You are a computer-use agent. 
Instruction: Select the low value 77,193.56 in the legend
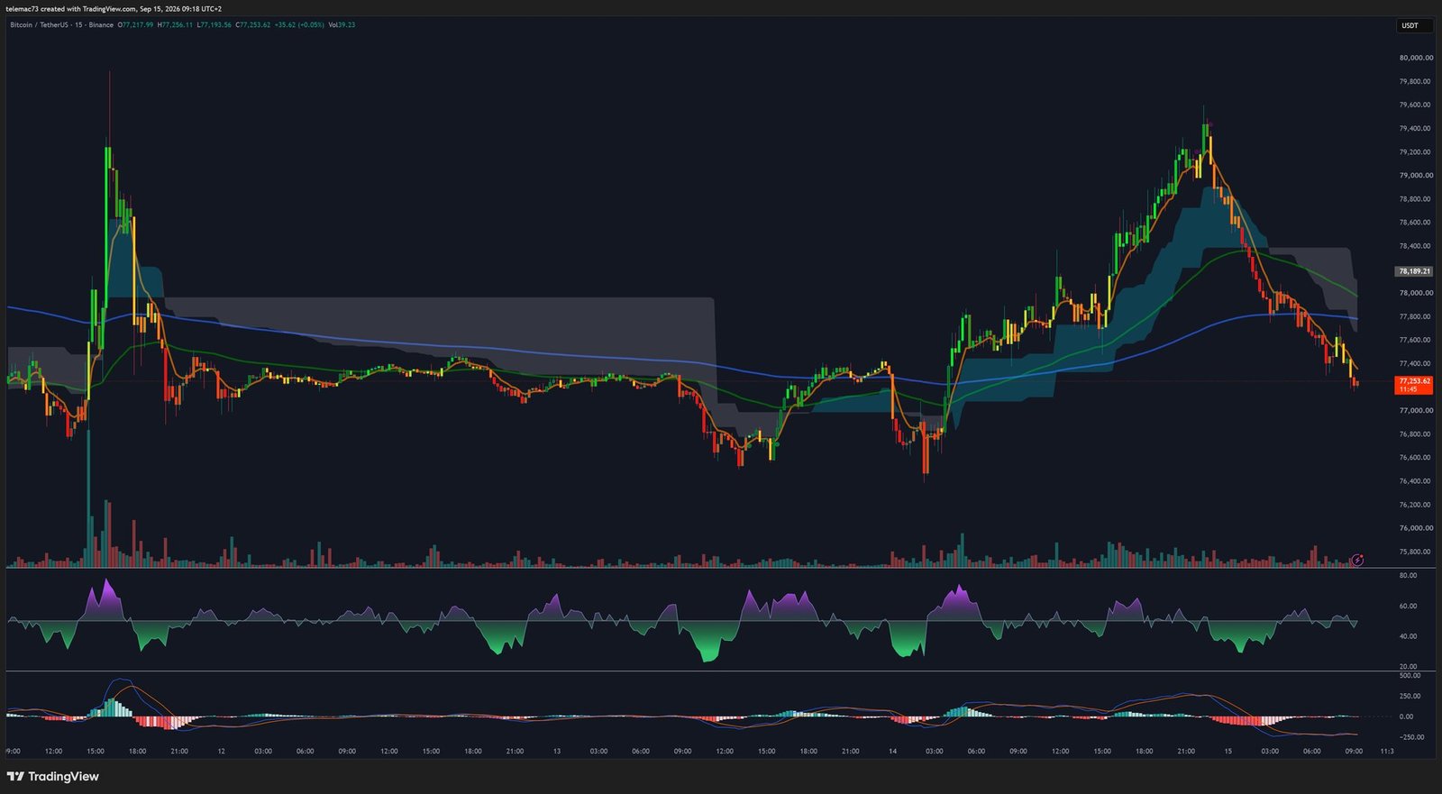(x=214, y=25)
